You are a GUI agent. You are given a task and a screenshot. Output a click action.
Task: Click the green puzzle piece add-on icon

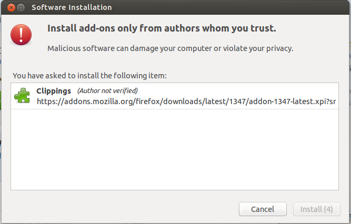click(x=22, y=95)
